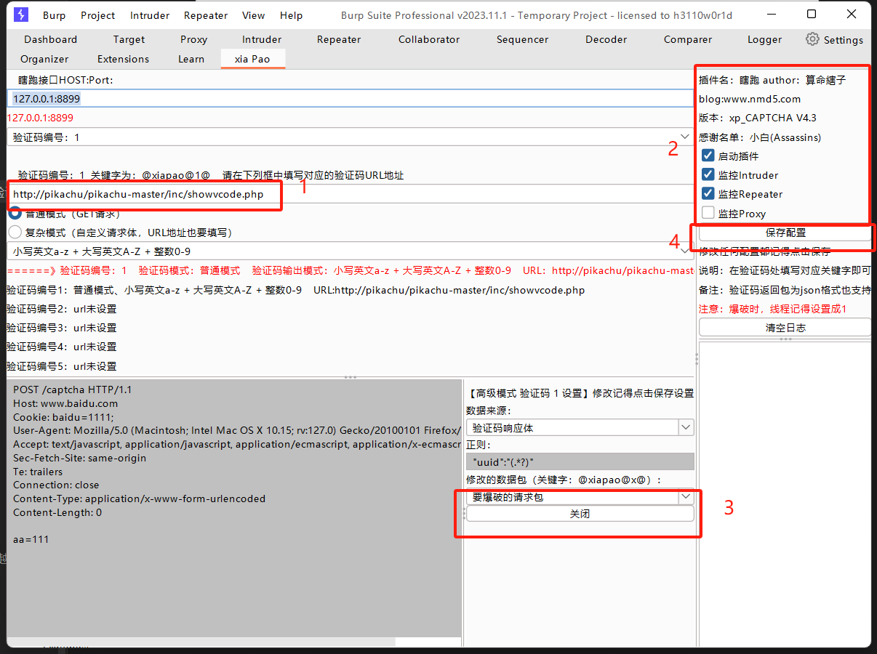The width and height of the screenshot is (877, 654).
Task: Select 复杂模式 radio button
Action: pyautogui.click(x=14, y=233)
